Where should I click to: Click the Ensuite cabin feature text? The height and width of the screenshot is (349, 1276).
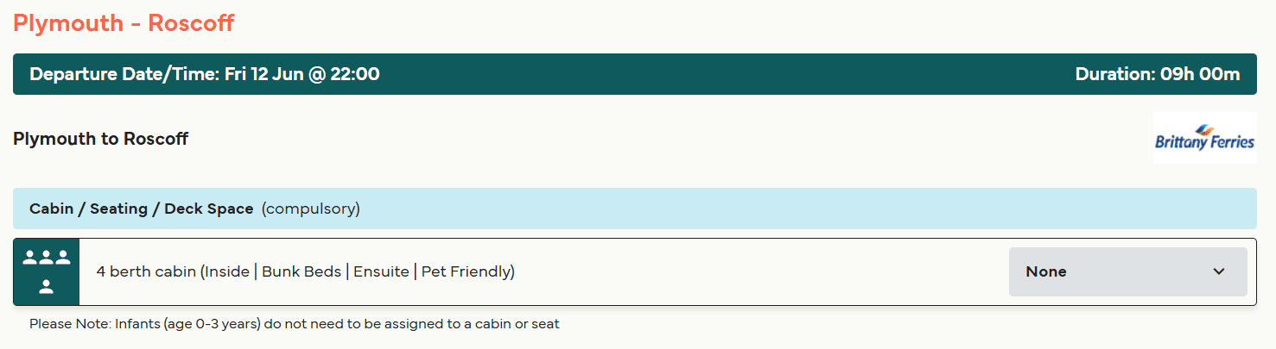[x=381, y=271]
